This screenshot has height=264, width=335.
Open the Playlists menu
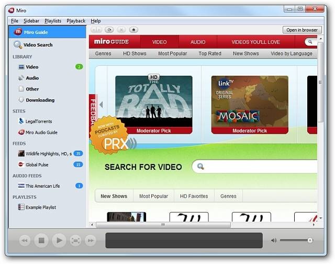(53, 21)
